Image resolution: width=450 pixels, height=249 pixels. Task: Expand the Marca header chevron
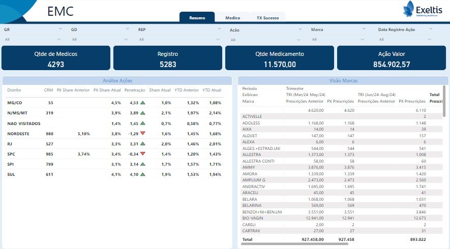click(364, 29)
